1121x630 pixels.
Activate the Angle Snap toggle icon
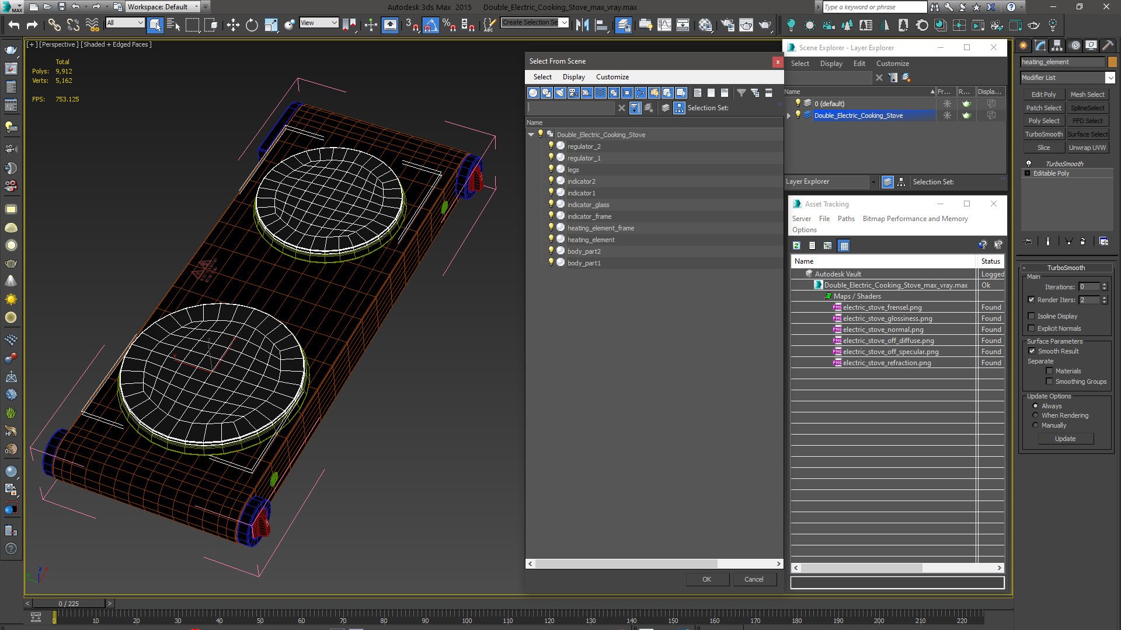click(x=430, y=24)
